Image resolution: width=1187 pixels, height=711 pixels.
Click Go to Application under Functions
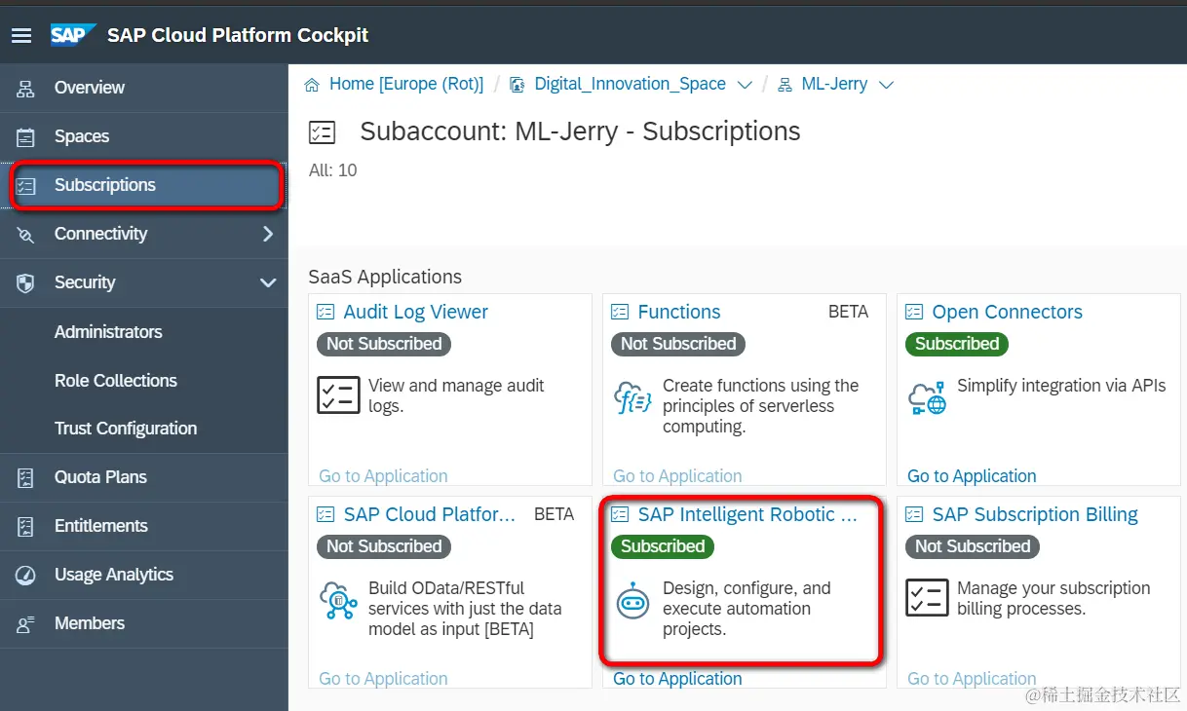pyautogui.click(x=677, y=476)
